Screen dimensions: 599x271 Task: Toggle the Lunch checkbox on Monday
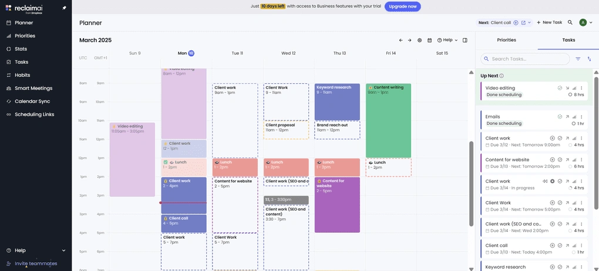[x=166, y=162]
